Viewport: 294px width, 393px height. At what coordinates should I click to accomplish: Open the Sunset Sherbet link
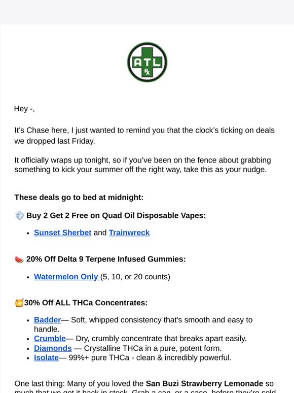point(62,233)
